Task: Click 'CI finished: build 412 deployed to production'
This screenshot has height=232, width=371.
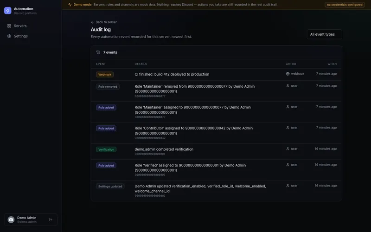Action: click(x=172, y=74)
